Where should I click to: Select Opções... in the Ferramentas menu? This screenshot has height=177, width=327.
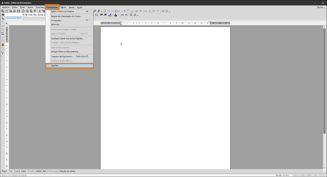70,65
